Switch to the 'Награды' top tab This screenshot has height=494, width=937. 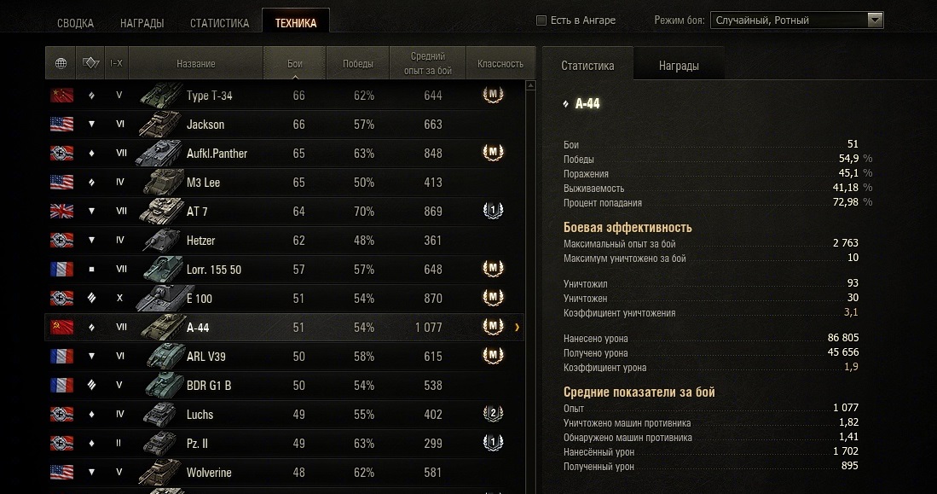coord(142,23)
